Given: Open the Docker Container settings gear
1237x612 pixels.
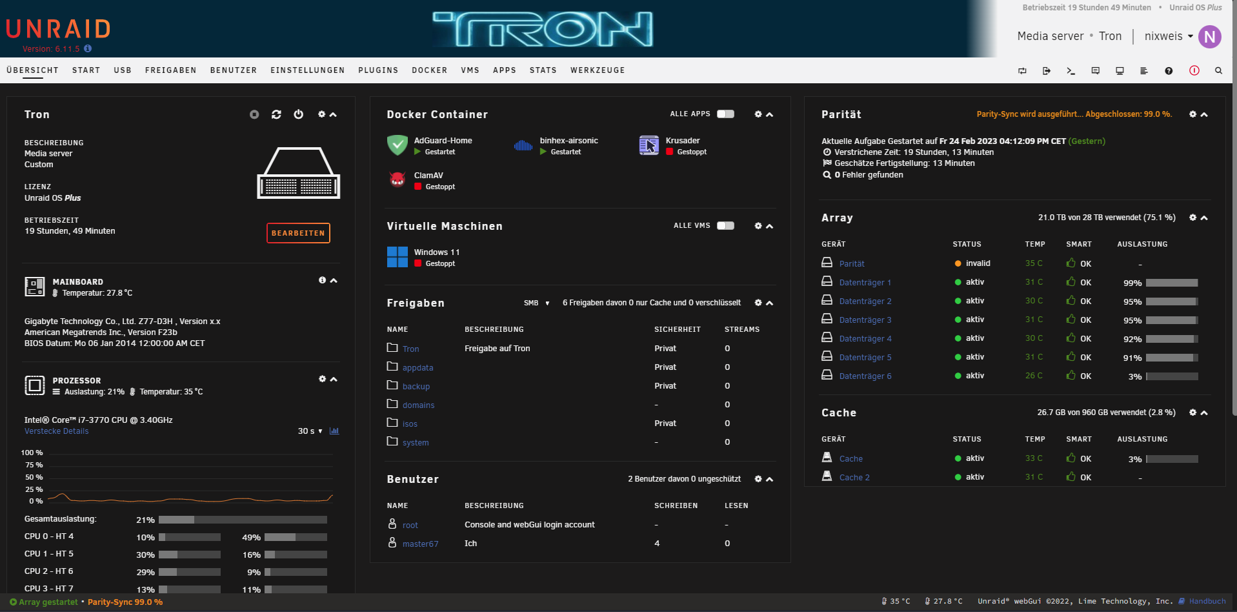Looking at the screenshot, I should (x=758, y=114).
